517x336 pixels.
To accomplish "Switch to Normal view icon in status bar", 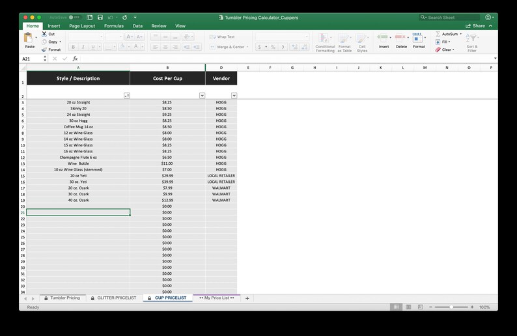I will tap(397, 307).
